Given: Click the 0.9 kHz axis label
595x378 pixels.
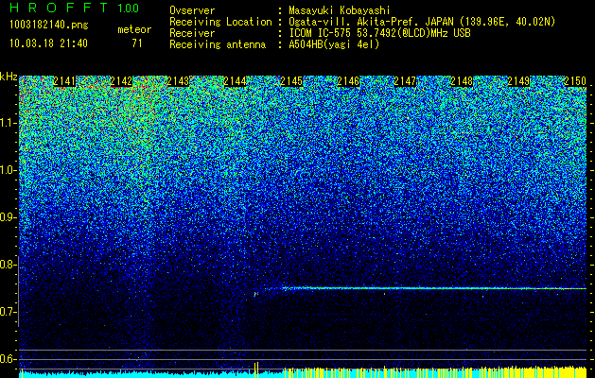Looking at the screenshot, I should pyautogui.click(x=9, y=217).
